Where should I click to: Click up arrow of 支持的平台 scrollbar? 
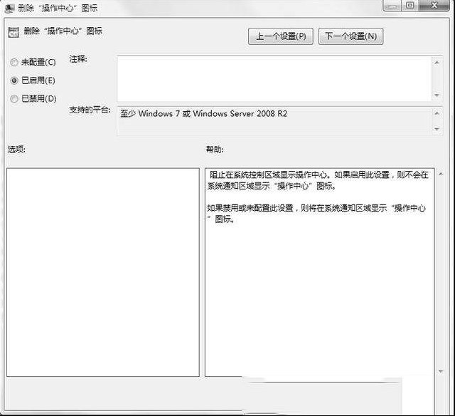click(437, 113)
